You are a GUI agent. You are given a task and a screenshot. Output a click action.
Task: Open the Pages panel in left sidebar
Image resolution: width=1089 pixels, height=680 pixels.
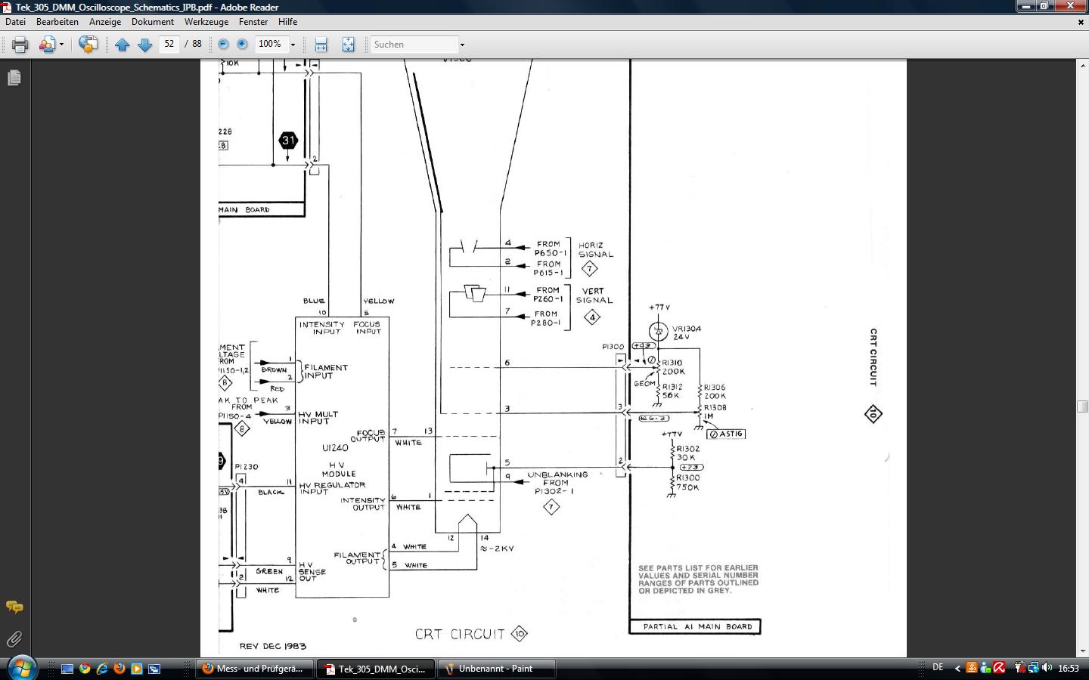point(14,78)
